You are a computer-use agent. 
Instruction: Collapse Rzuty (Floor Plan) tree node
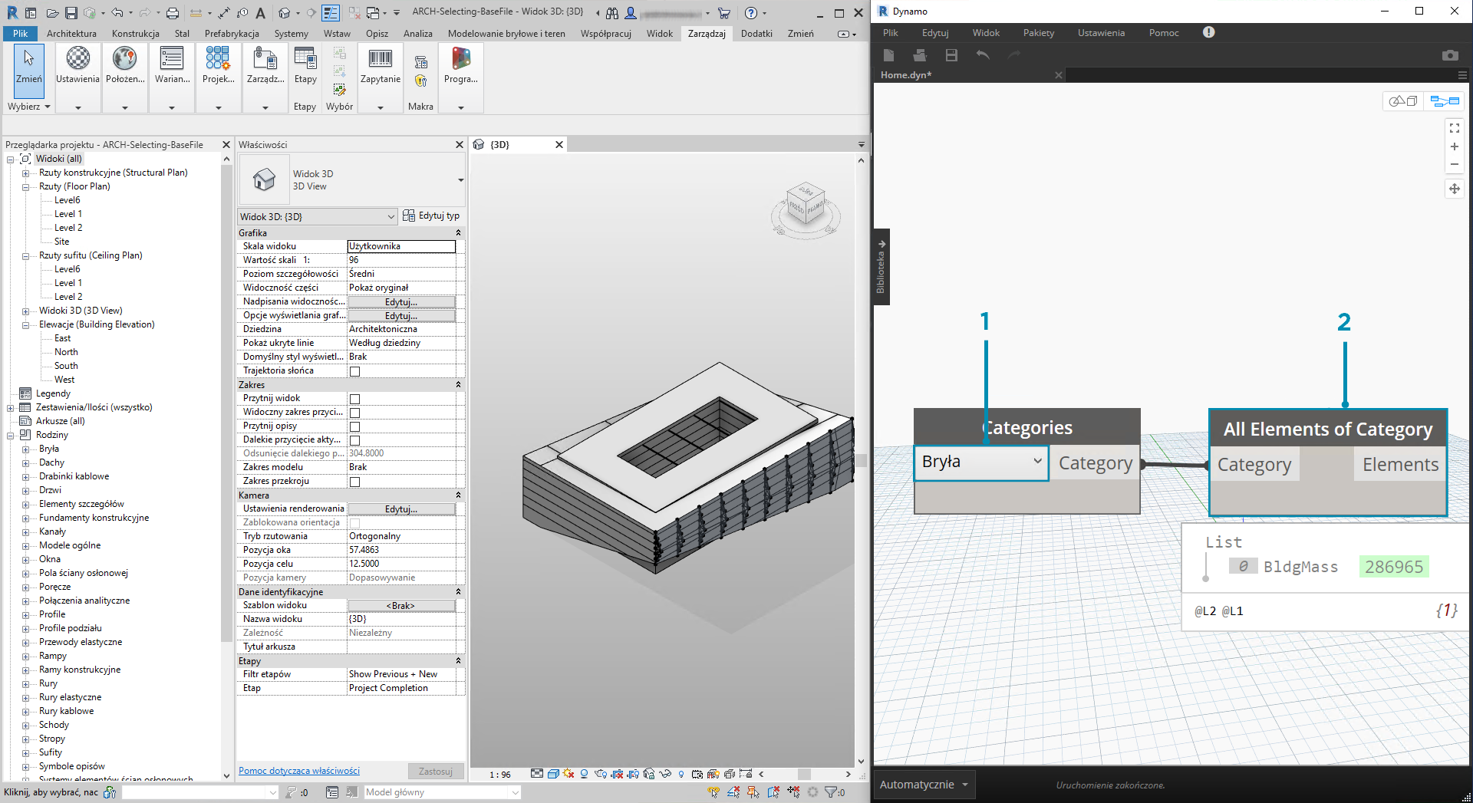[x=25, y=186]
